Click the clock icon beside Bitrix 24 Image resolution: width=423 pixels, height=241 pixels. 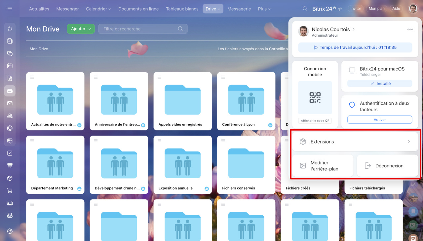coord(334,8)
